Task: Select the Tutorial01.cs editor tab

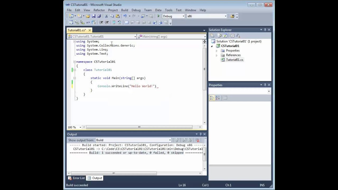Action: point(77,30)
